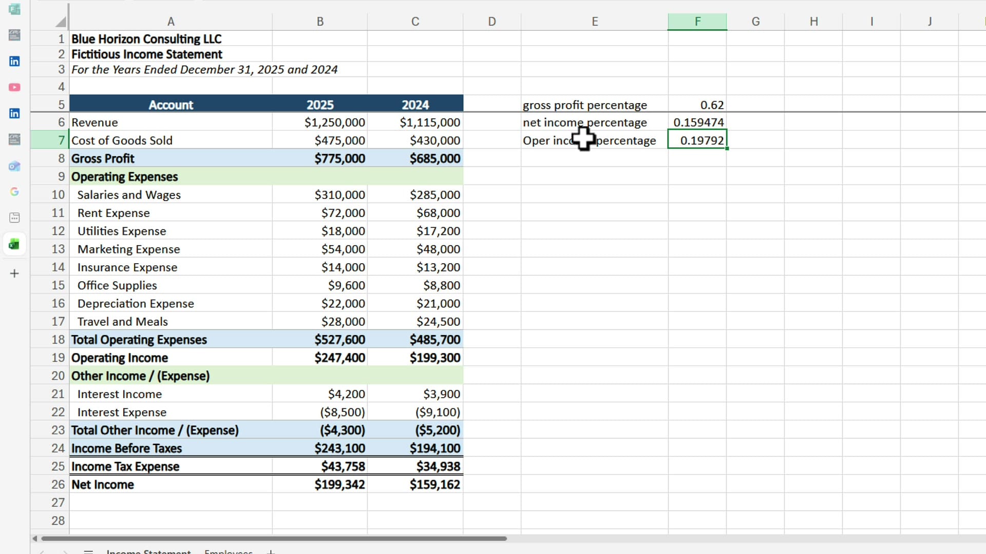Open LinkedIn from the sidebar
The image size is (986, 554).
14,62
